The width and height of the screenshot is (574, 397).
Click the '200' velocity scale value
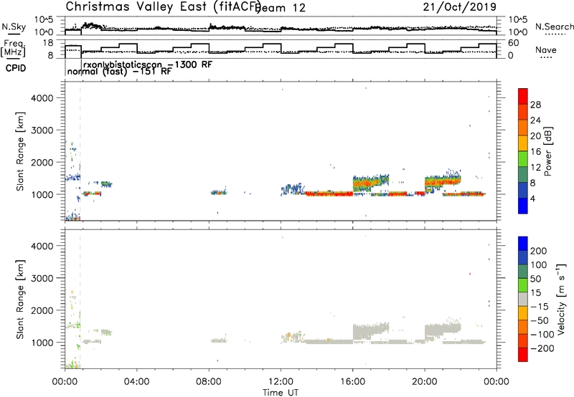(539, 251)
